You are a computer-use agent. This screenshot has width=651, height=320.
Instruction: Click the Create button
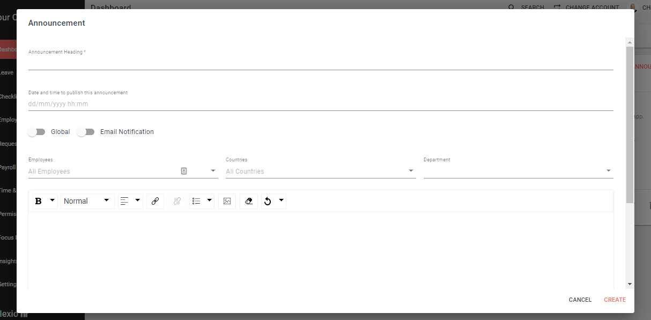tap(615, 300)
